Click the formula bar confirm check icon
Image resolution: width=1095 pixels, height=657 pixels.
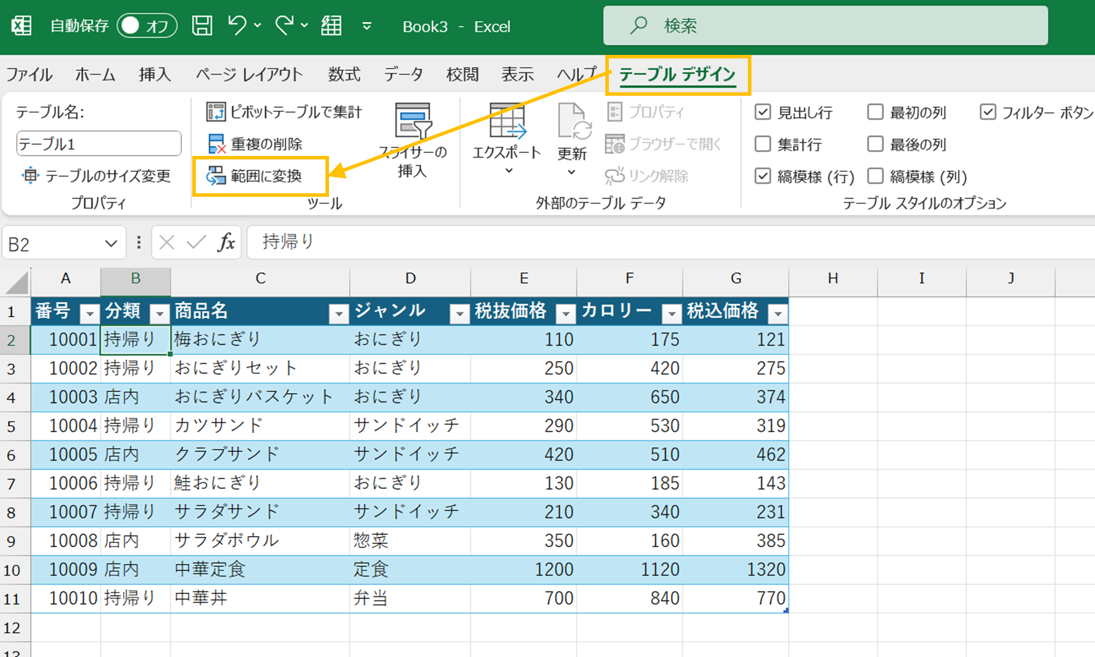[196, 242]
